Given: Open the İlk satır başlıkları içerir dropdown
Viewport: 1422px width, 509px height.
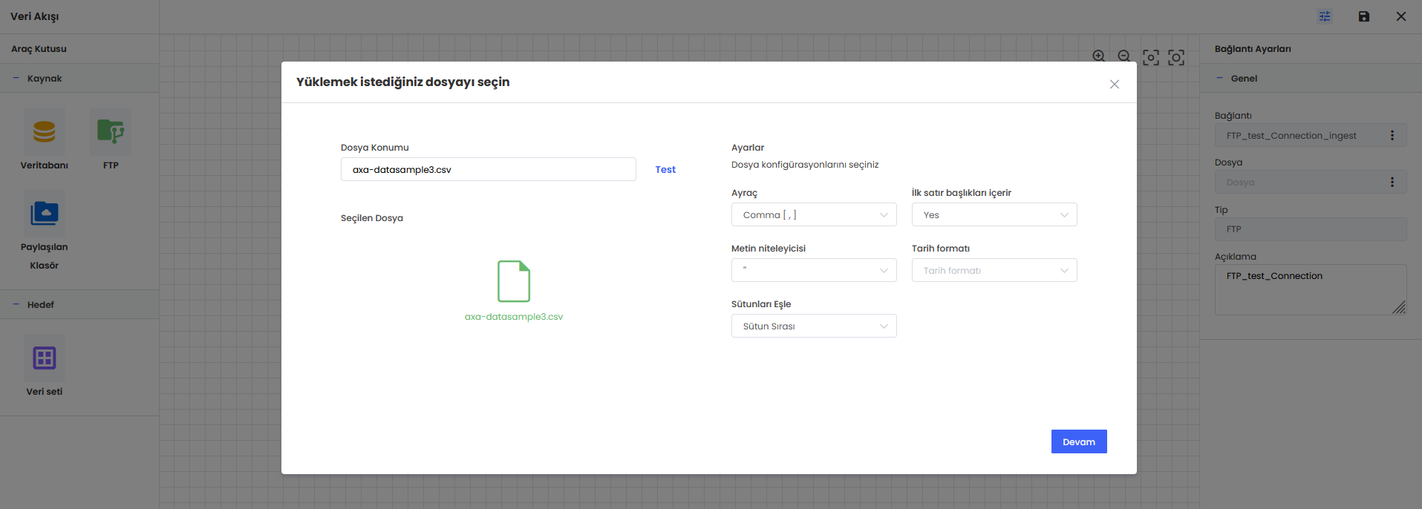Looking at the screenshot, I should (994, 215).
